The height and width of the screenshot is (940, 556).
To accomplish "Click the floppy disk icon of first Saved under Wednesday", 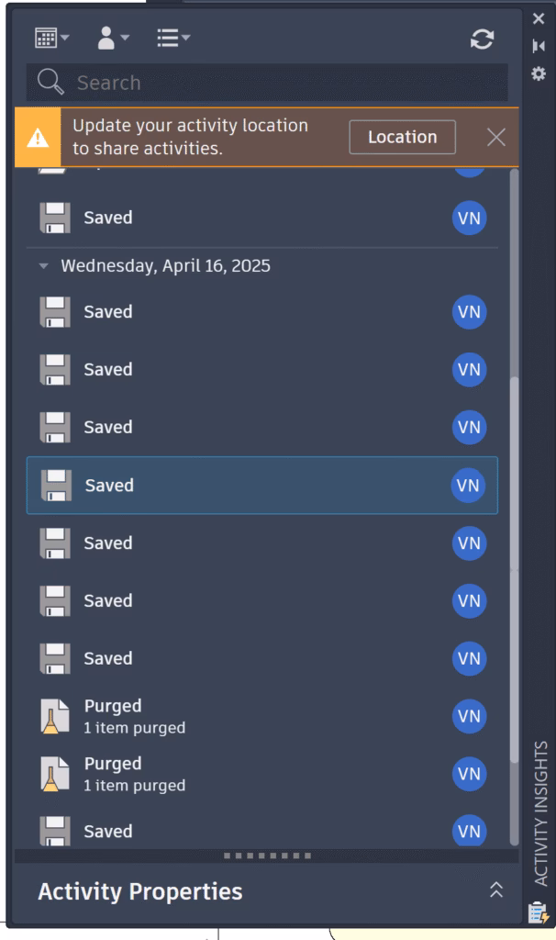I will point(54,312).
